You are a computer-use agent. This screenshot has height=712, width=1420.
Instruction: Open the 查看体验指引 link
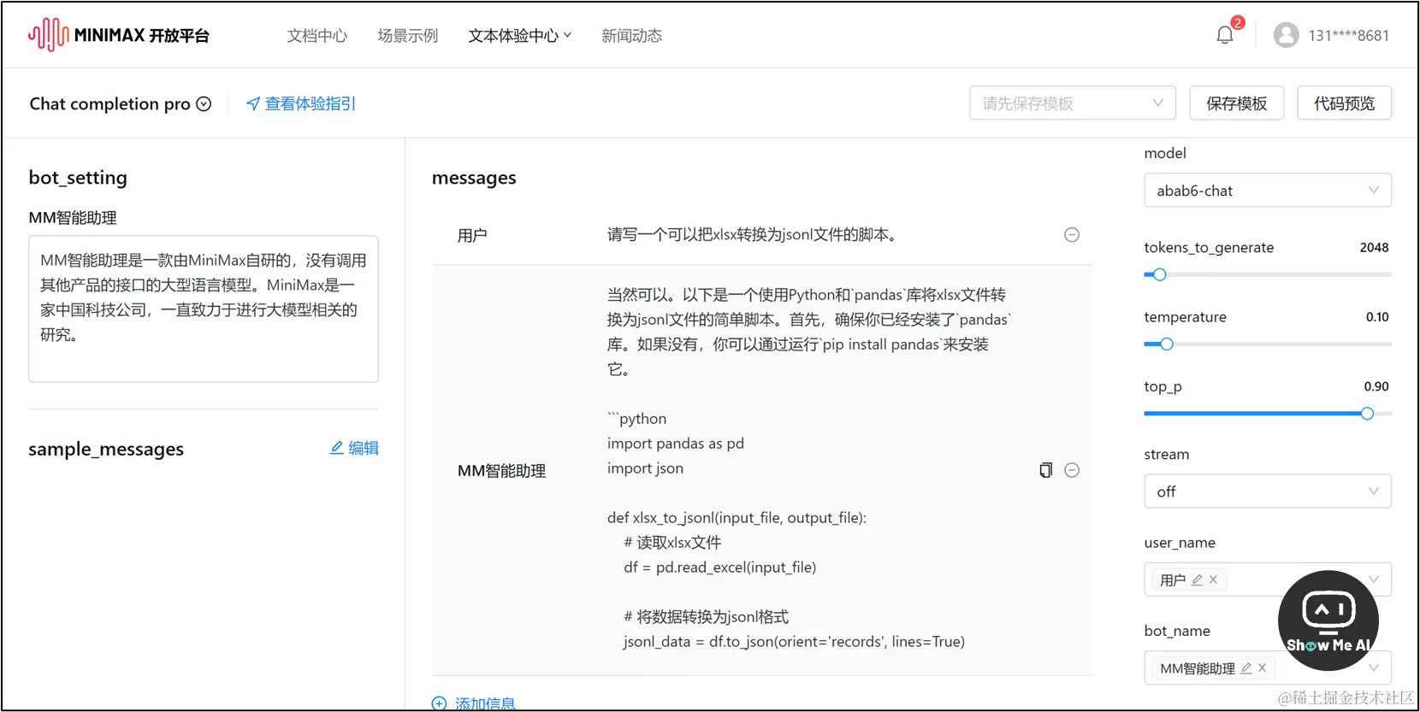pyautogui.click(x=310, y=103)
